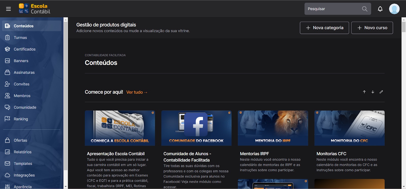
Task: Click the Banners image icon
Action: coord(7,61)
